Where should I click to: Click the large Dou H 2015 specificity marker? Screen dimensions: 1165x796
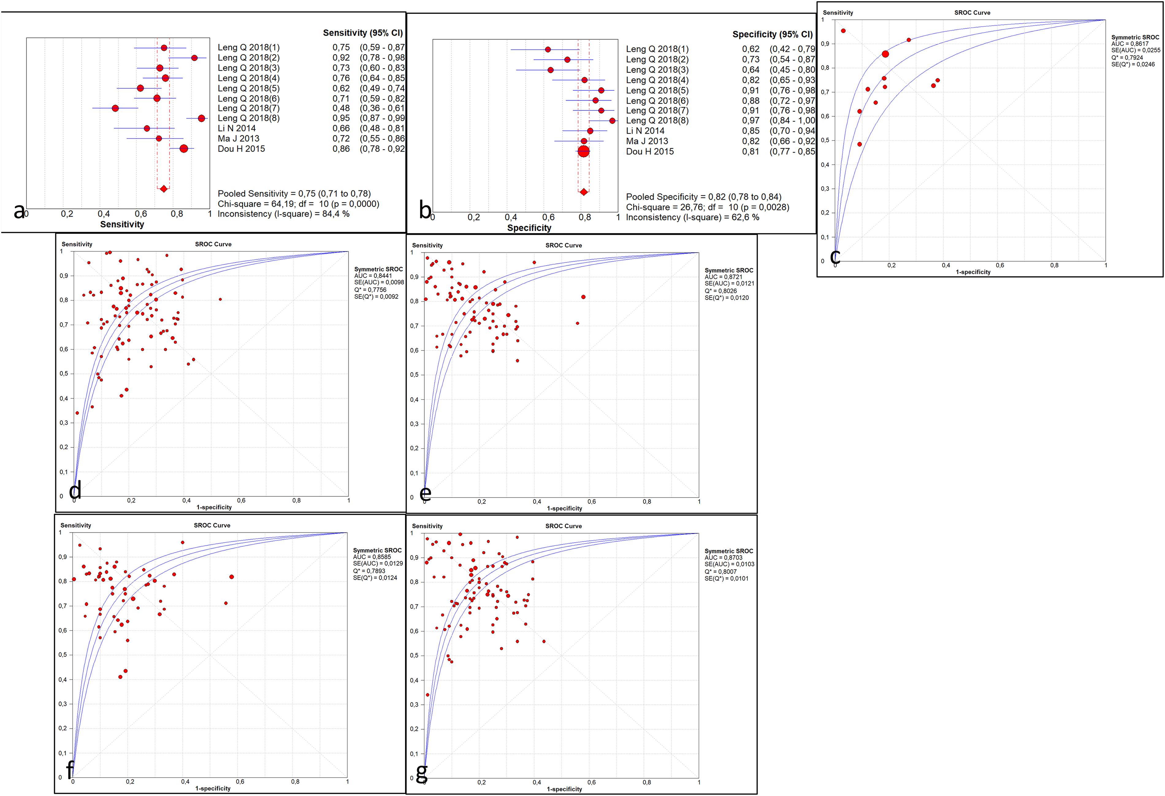click(583, 151)
